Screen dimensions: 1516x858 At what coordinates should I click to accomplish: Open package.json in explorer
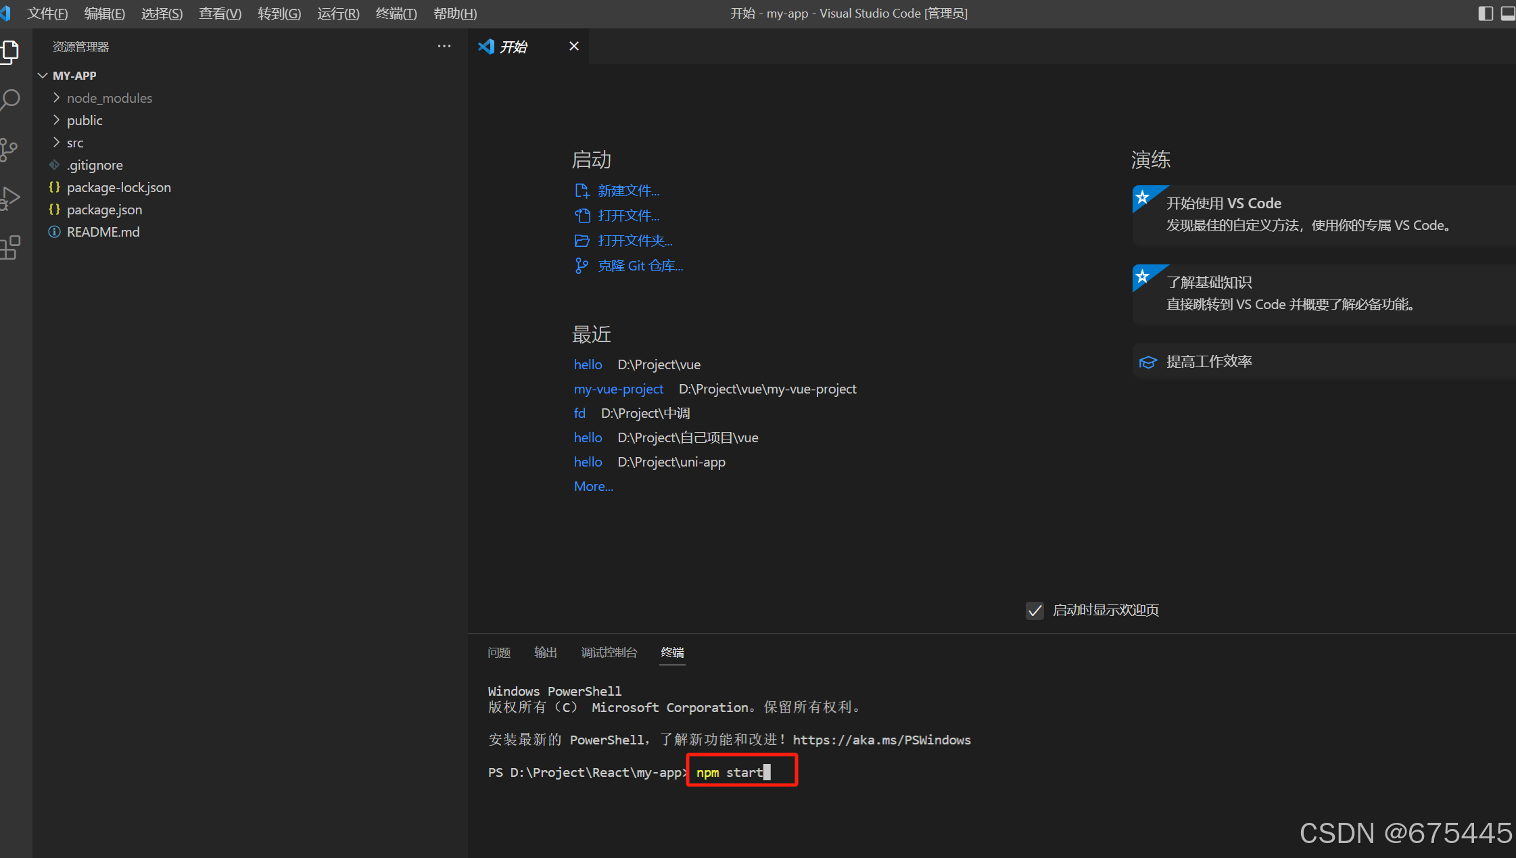pyautogui.click(x=104, y=210)
